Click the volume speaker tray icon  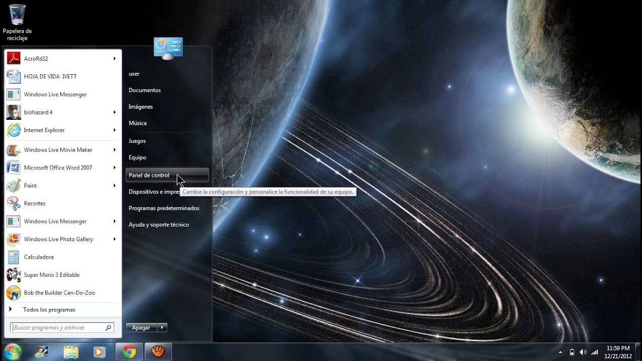point(583,352)
